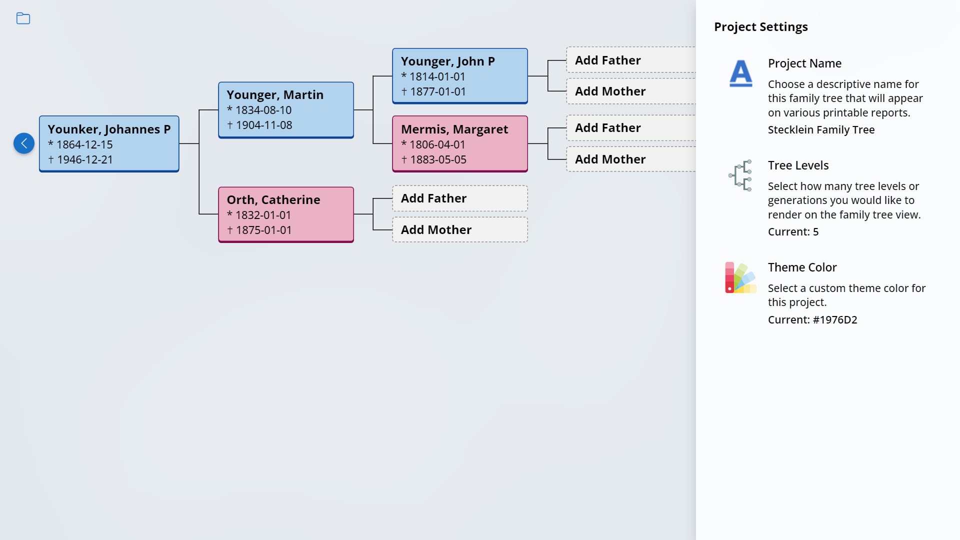
Task: Click the current tree levels value of 5
Action: [793, 231]
